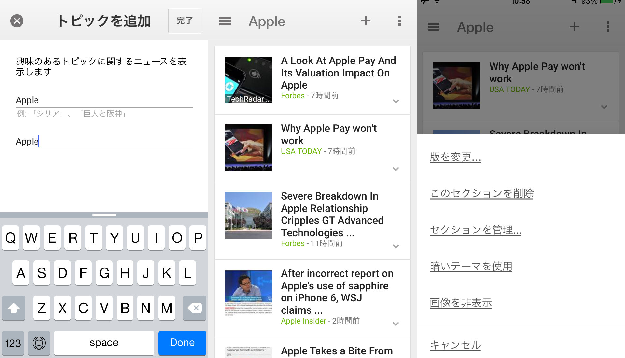
Task: Tap the globe language key
Action: [x=39, y=343]
